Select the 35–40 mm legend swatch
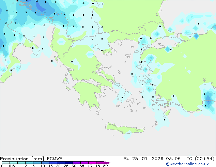 tap(84, 163)
